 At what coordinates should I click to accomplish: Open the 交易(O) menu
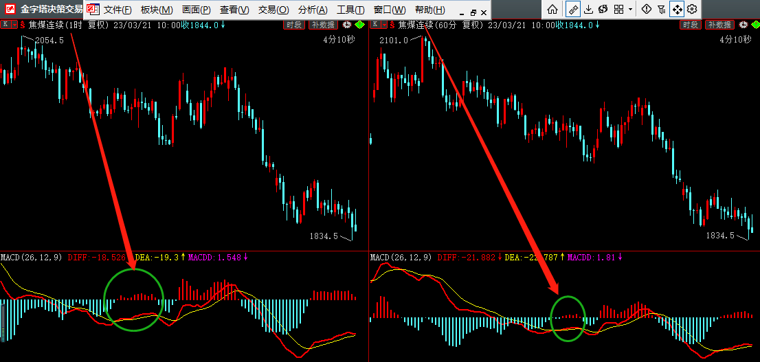273,10
